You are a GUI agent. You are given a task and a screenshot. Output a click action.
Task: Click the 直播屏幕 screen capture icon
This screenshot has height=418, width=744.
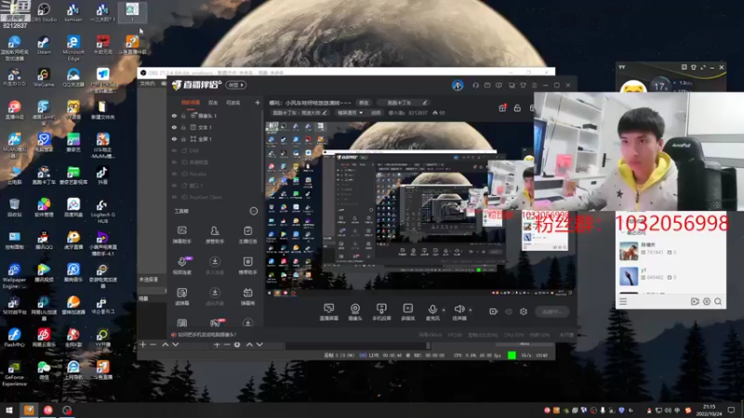(329, 312)
